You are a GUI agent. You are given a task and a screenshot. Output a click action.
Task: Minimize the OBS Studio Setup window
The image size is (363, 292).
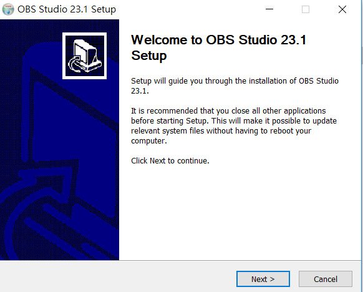point(269,9)
